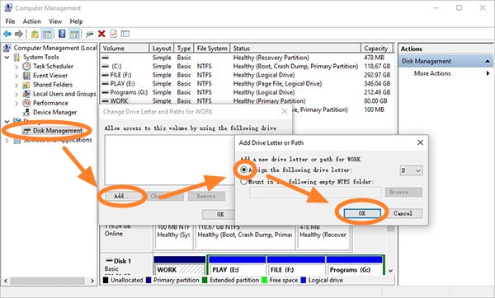
Task: Click the Disk 1 label
Action: [122, 261]
